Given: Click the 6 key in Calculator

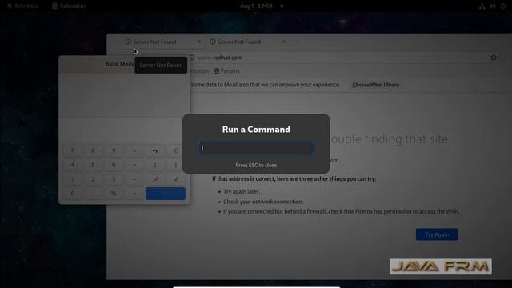Looking at the screenshot, I should pyautogui.click(x=114, y=165).
